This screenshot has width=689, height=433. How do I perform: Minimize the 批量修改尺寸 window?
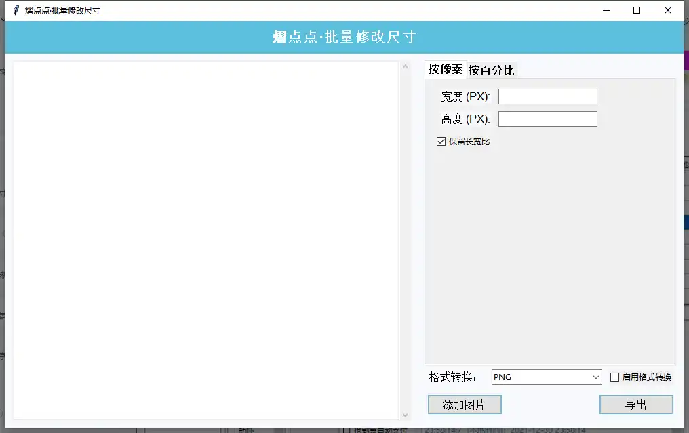(606, 10)
